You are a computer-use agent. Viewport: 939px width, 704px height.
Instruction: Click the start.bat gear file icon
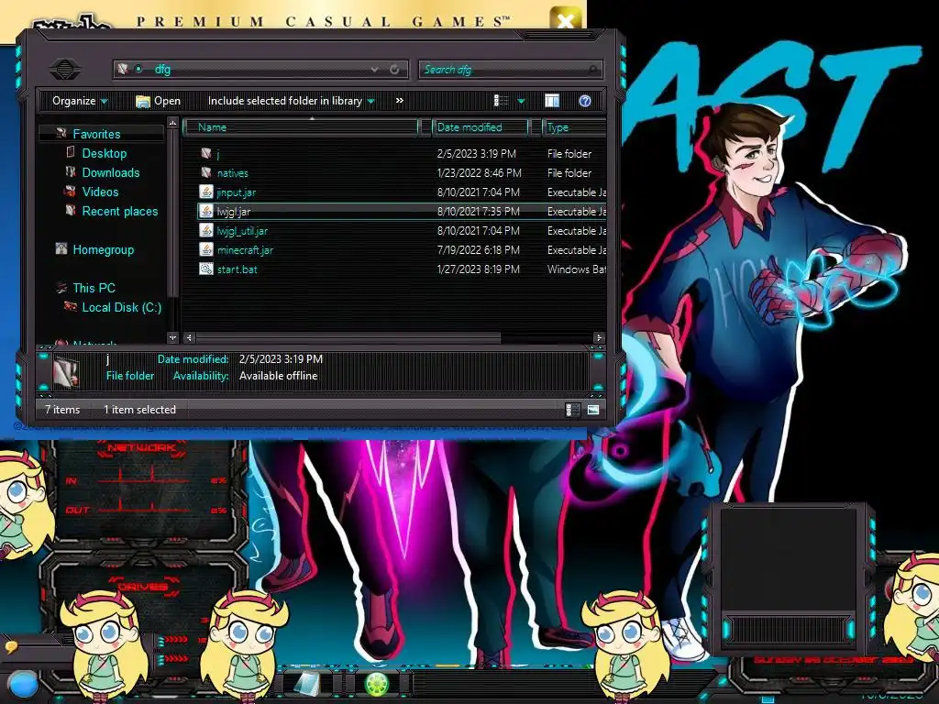(206, 269)
